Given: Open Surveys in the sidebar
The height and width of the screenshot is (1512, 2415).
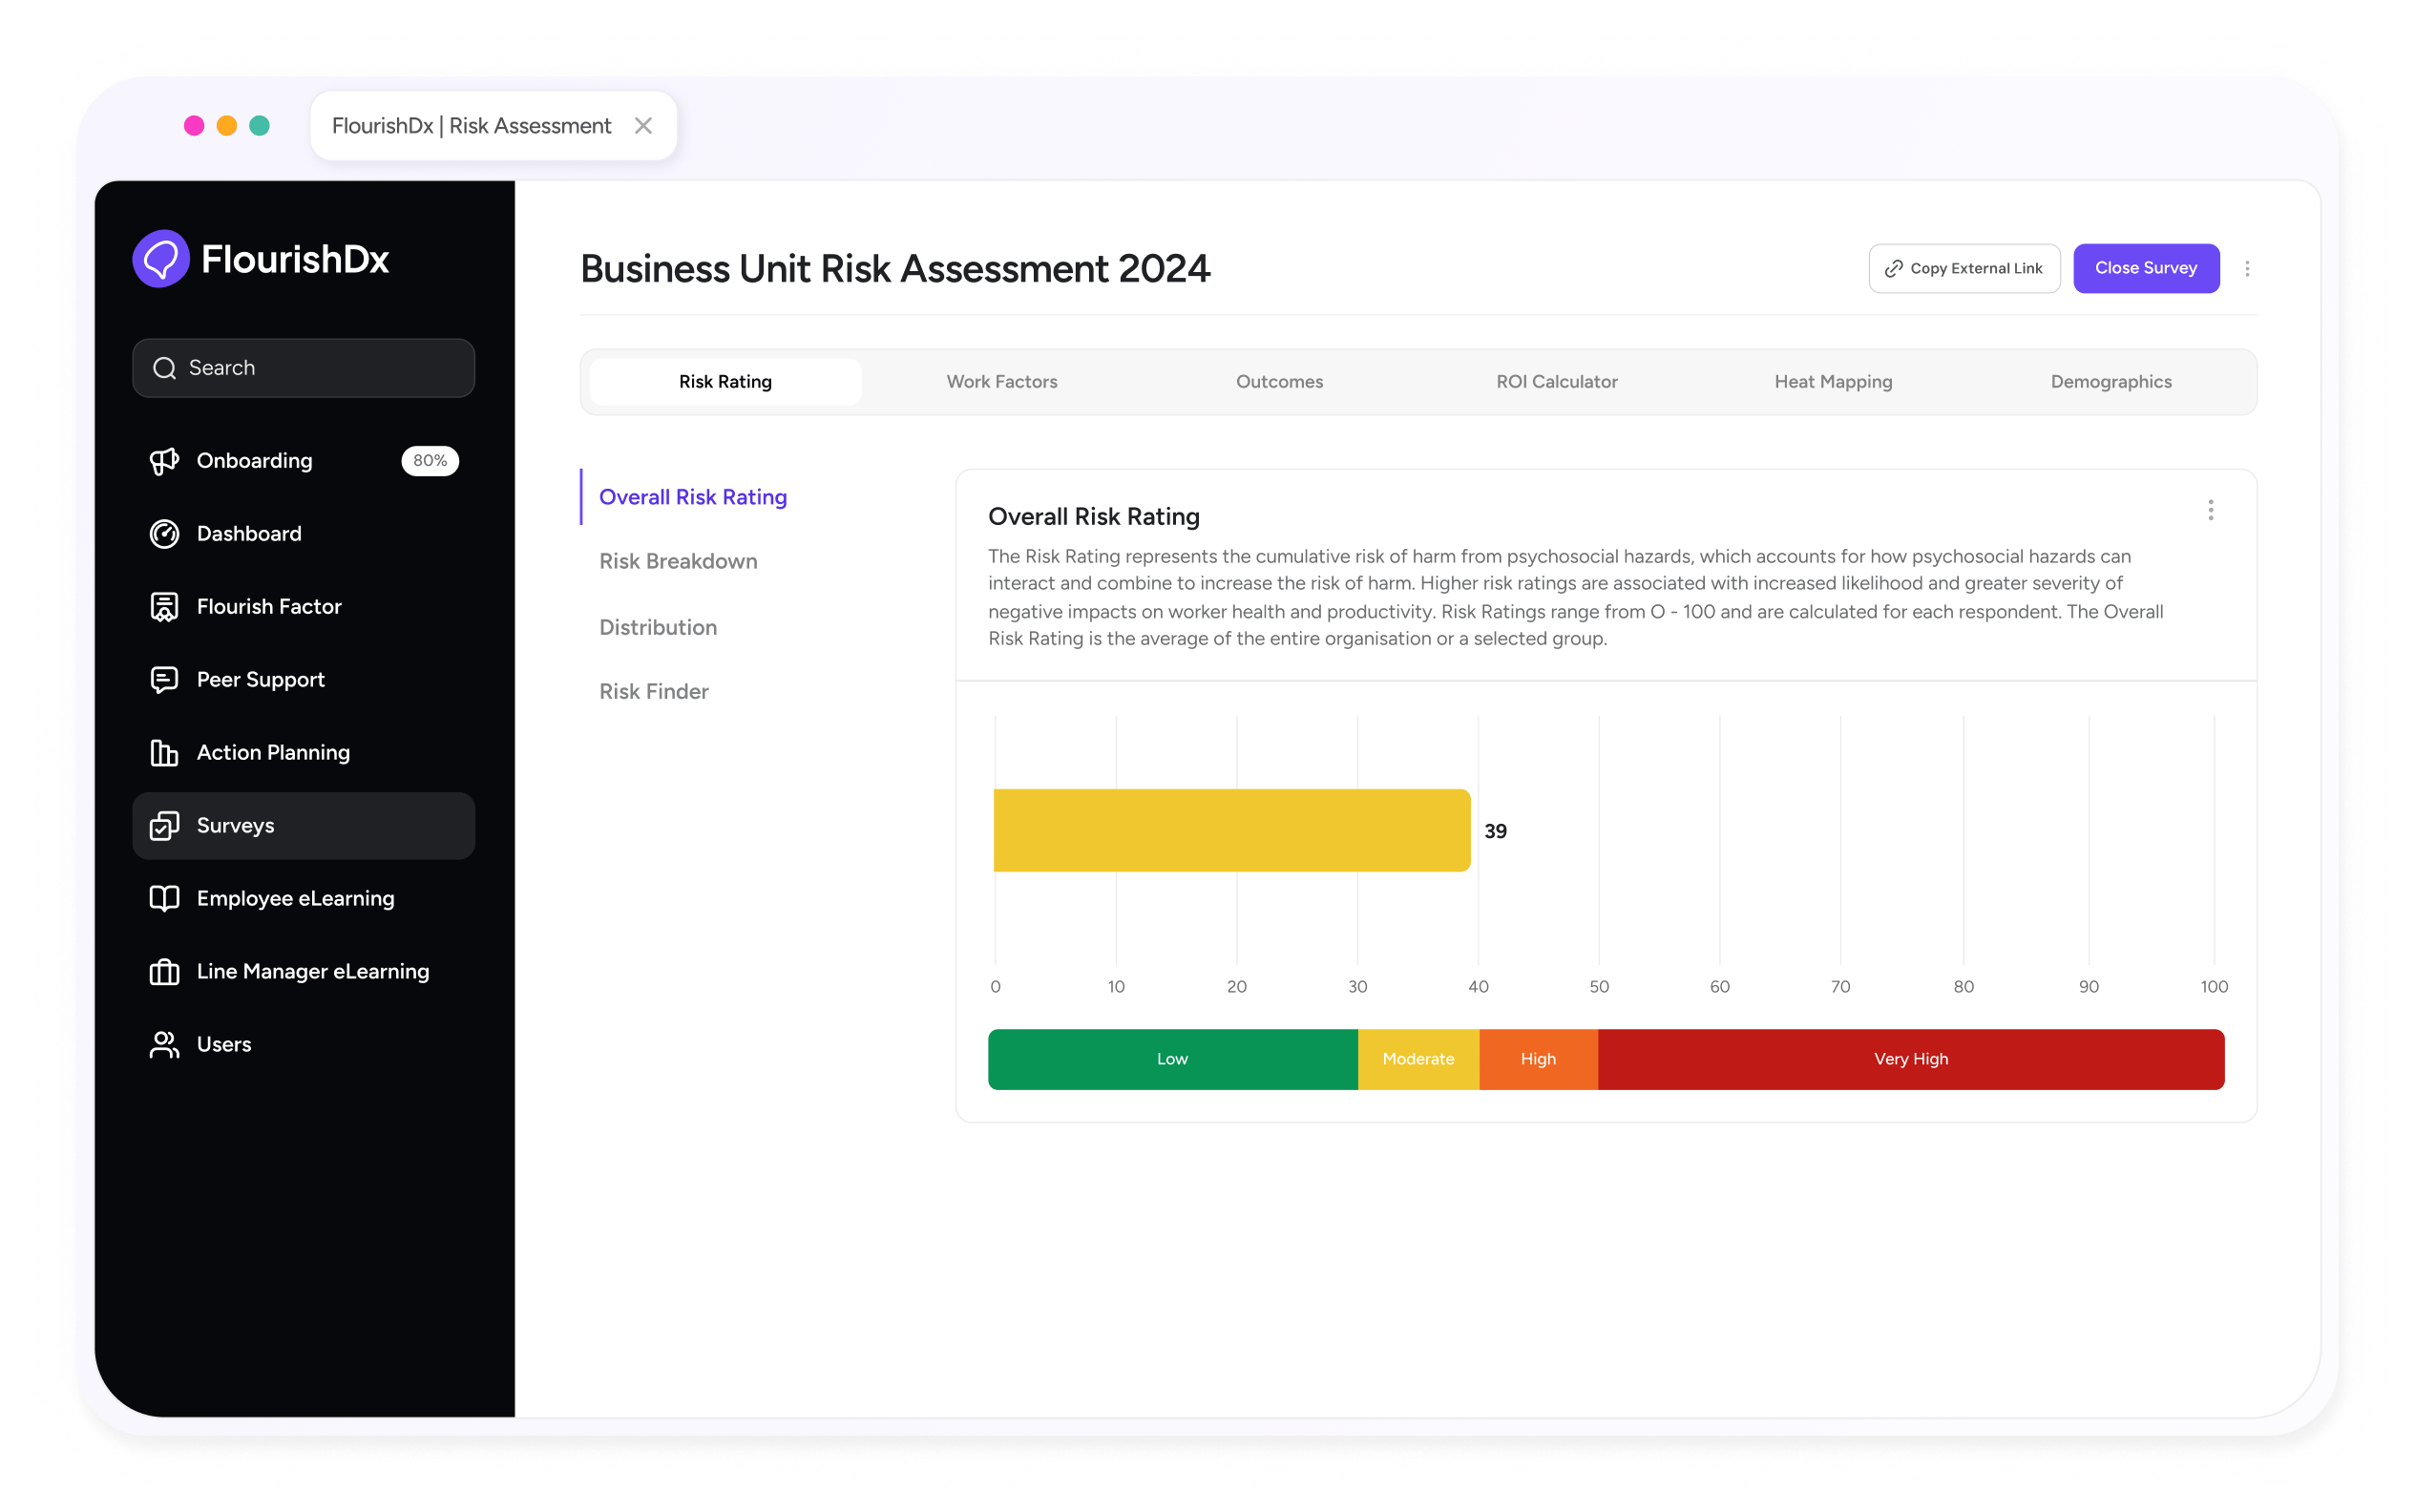Looking at the screenshot, I should point(303,826).
